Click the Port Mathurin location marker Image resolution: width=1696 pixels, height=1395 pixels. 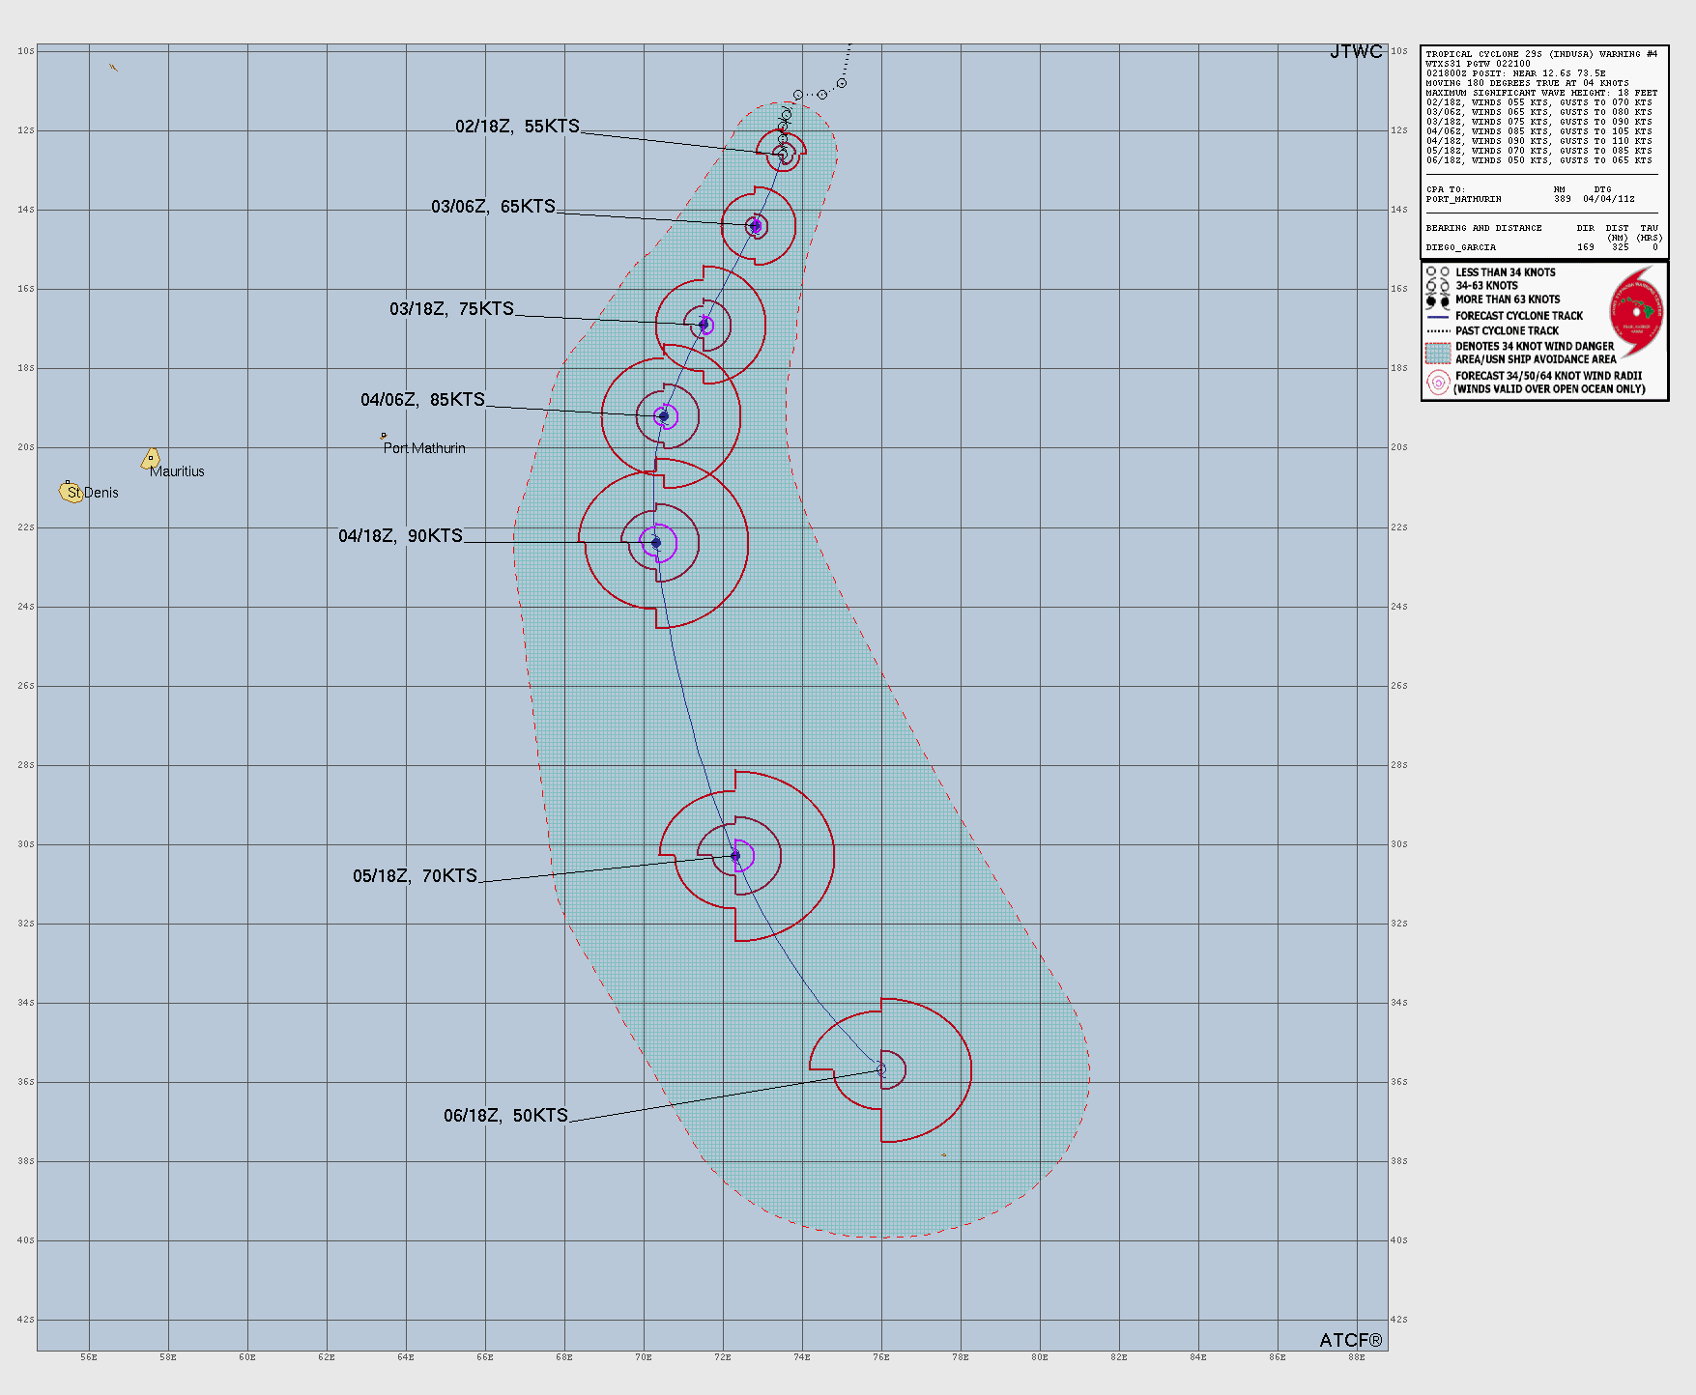click(x=384, y=437)
